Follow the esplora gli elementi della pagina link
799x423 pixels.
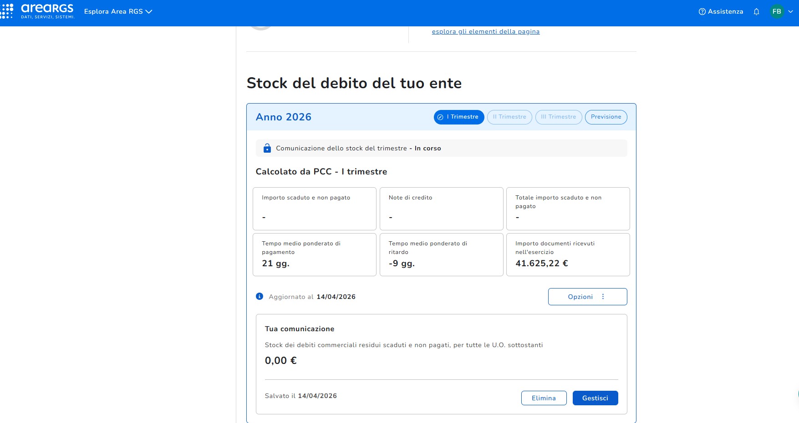(x=485, y=32)
